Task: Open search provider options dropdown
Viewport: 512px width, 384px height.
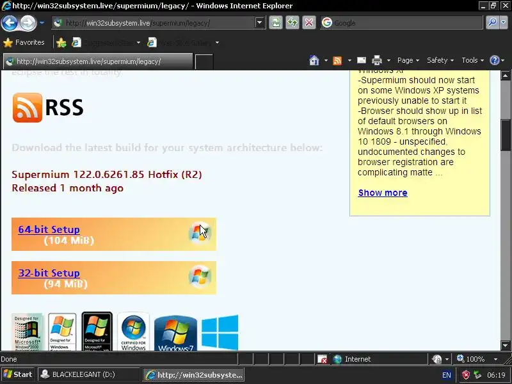Action: [503, 23]
